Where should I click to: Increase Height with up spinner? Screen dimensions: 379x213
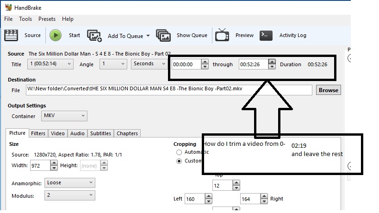pyautogui.click(x=104, y=163)
